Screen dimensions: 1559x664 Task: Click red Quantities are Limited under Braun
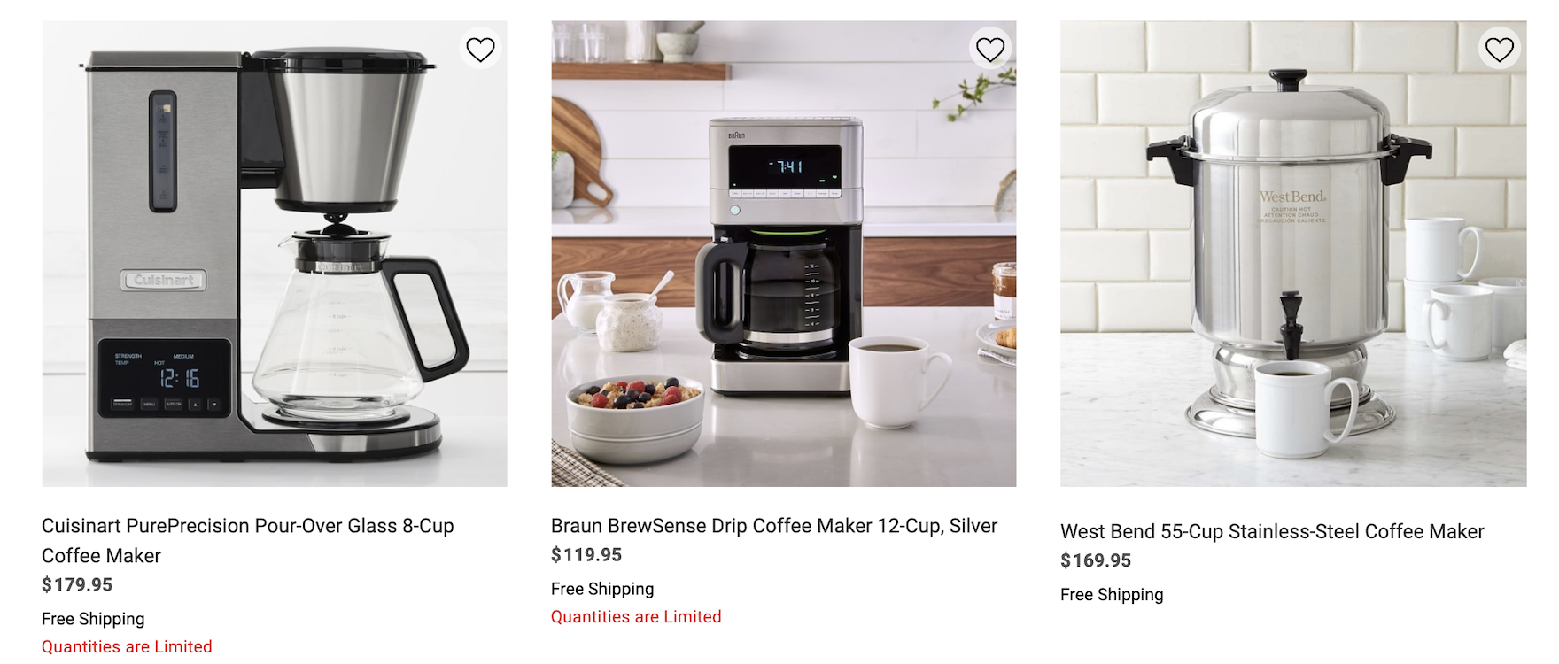636,617
